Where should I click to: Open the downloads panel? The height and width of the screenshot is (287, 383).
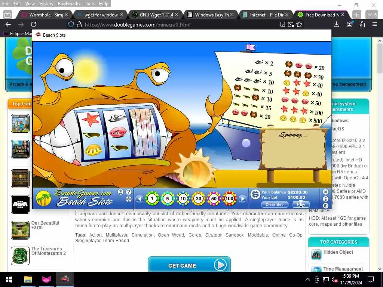[x=337, y=24]
